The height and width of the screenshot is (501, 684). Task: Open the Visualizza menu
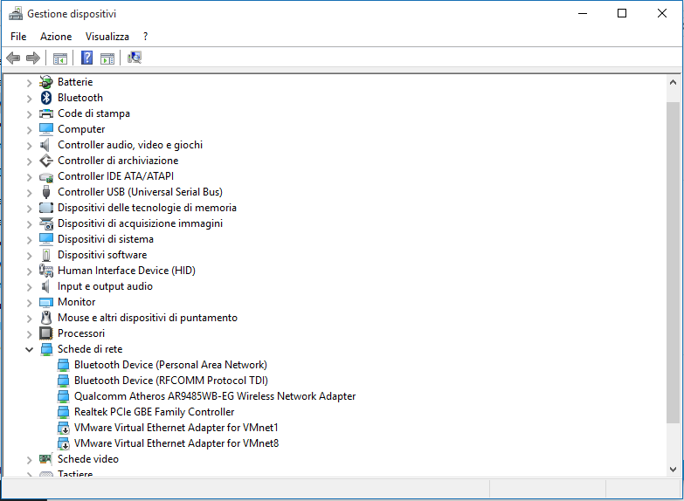click(107, 37)
